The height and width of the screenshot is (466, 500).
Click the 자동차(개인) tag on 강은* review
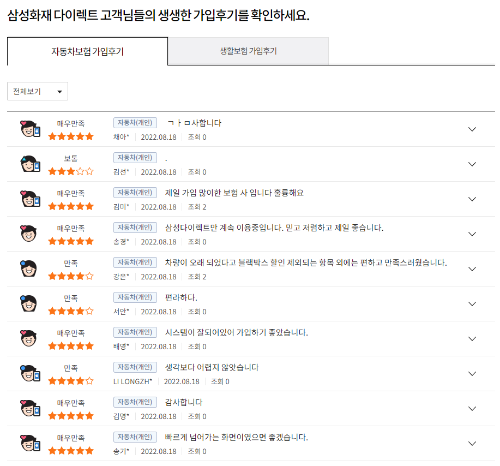click(135, 262)
